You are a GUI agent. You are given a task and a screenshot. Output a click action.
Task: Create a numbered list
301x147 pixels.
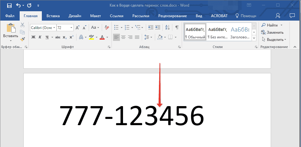coord(127,27)
